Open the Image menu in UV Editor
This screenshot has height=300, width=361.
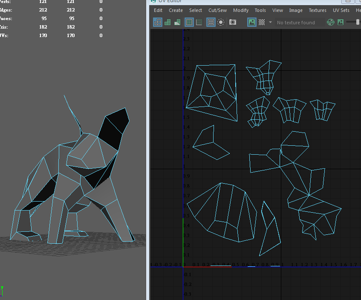tap(296, 10)
